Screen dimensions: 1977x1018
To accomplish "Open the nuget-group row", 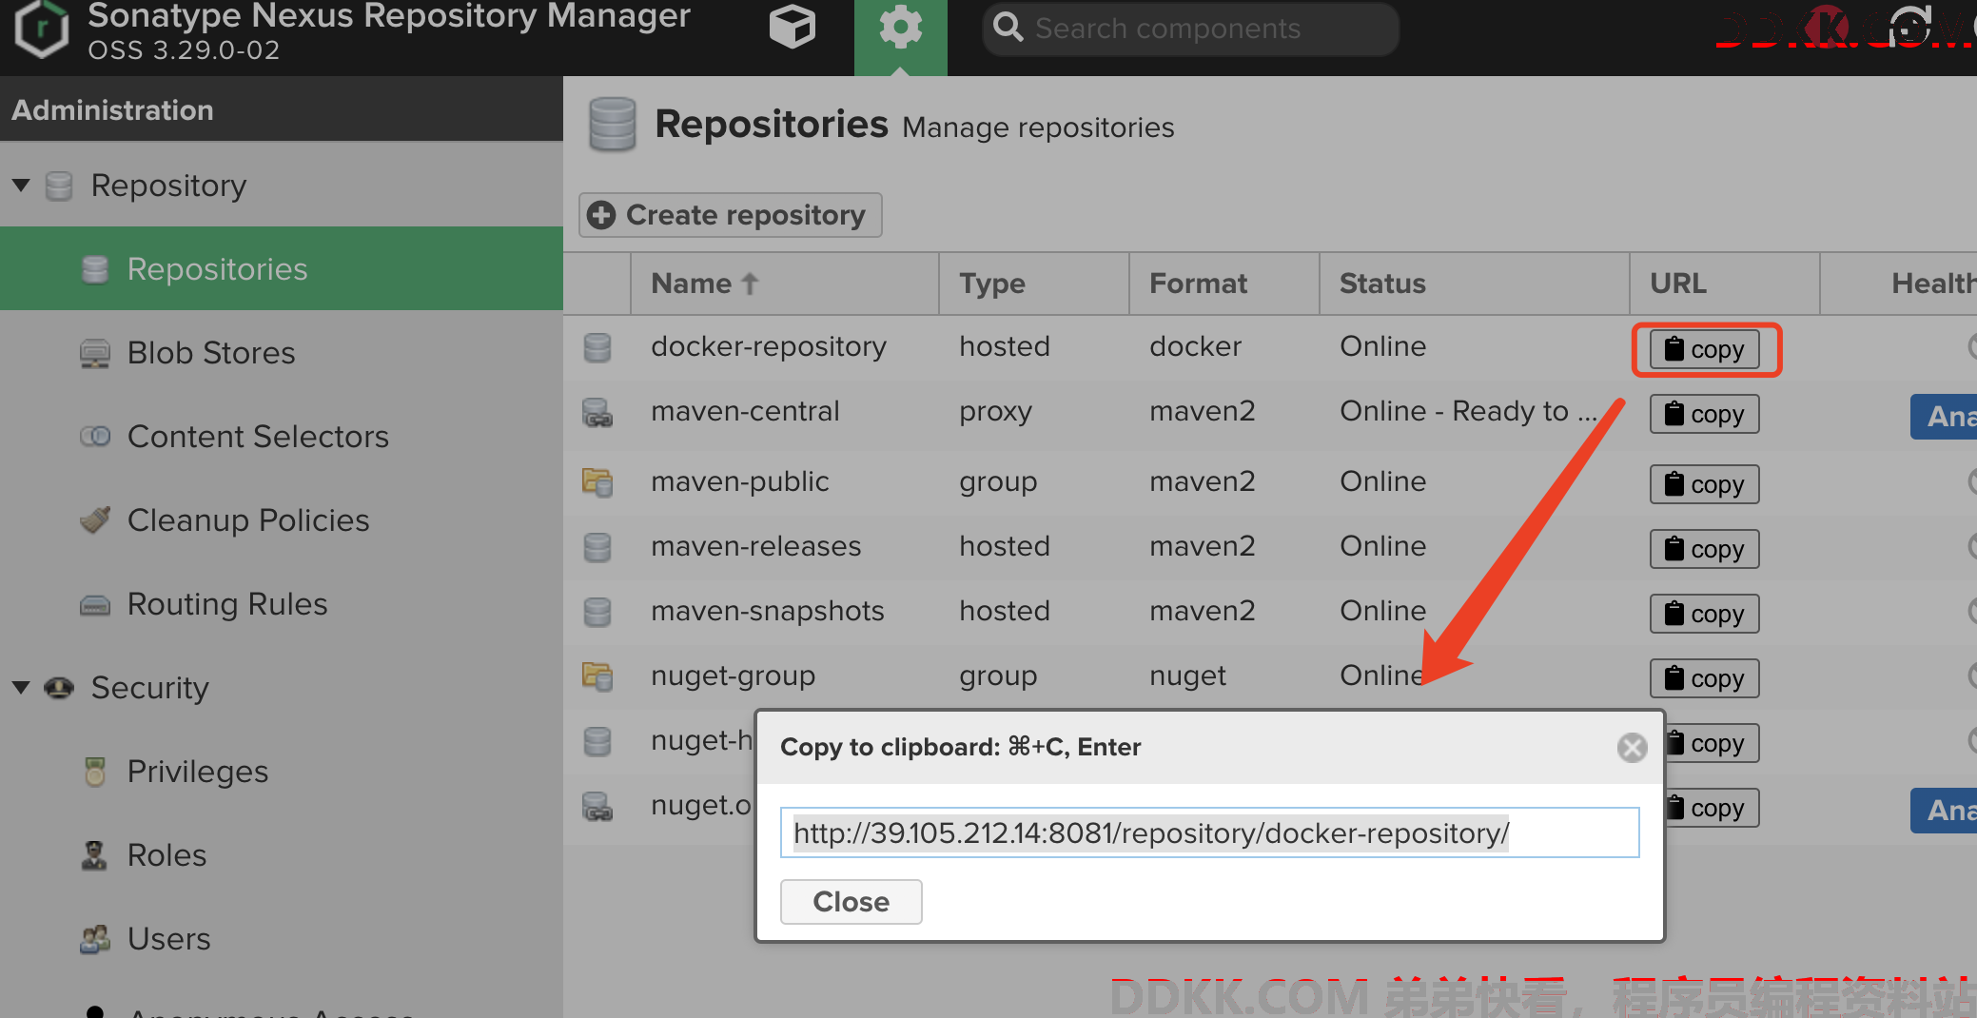I will (1269, 676).
